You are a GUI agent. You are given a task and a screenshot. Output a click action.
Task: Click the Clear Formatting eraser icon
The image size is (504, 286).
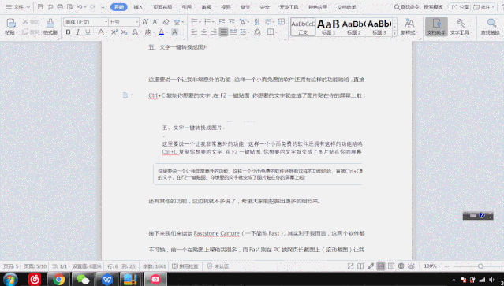tap(166, 22)
